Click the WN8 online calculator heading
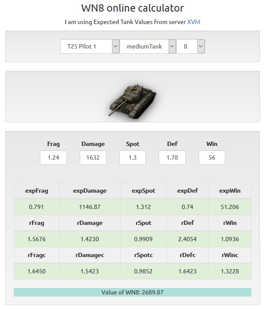This screenshot has height=309, width=266. tap(133, 8)
